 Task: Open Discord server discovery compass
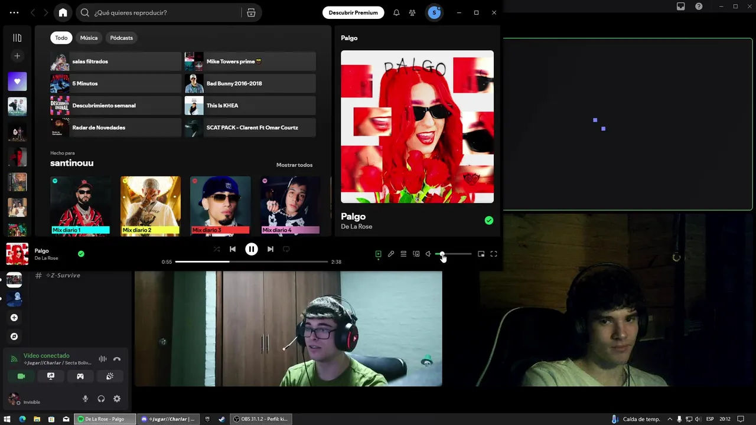tap(14, 336)
